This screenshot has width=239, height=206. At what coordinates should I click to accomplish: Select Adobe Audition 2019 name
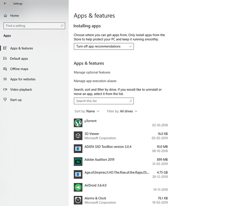pyautogui.click(x=99, y=160)
